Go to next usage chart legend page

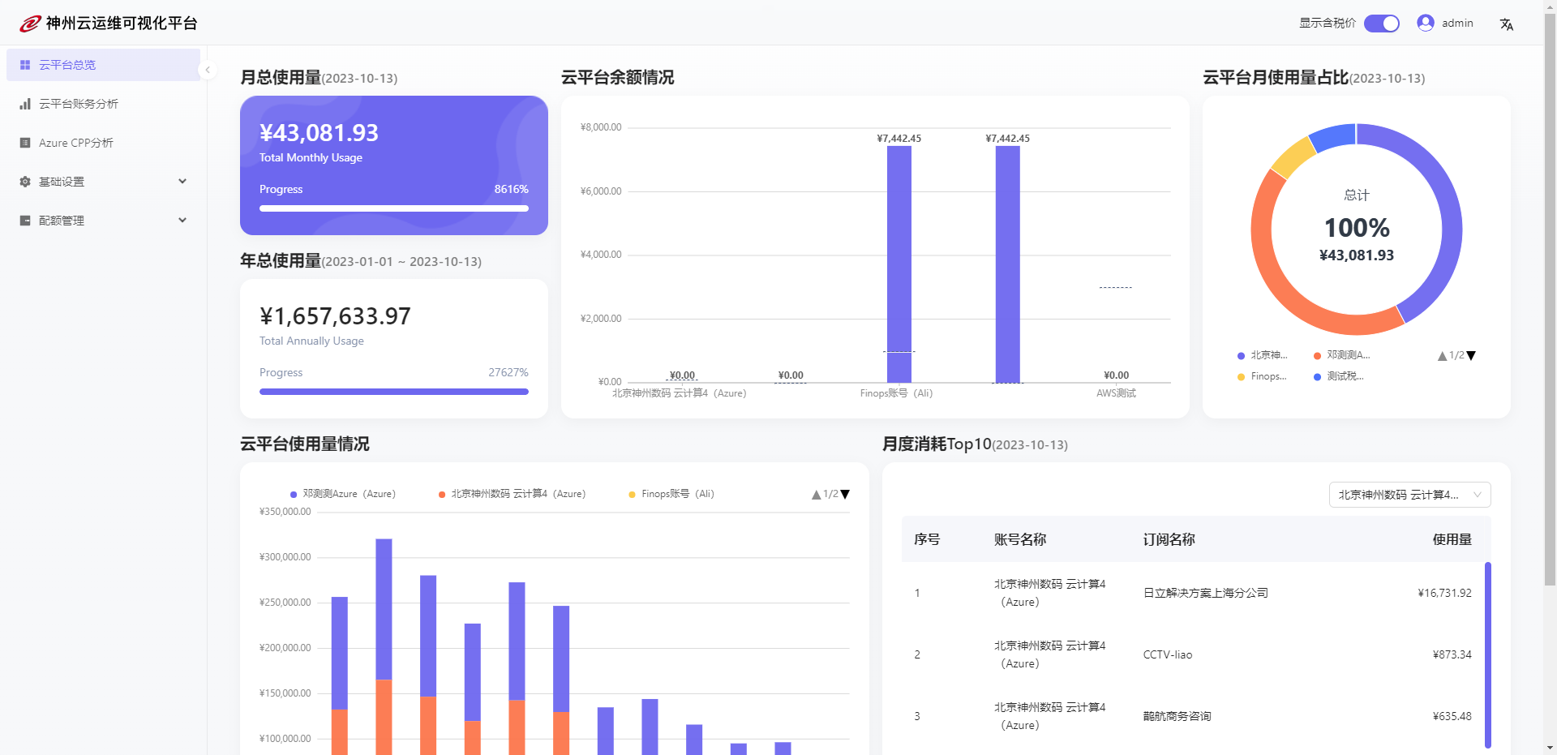click(845, 494)
